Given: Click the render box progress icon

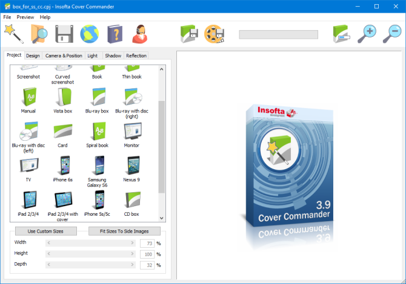Looking at the screenshot, I should point(342,34).
